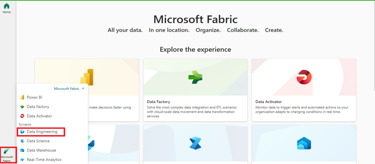Open the Home icon in sidebar
This screenshot has height=164, width=375.
6,6
